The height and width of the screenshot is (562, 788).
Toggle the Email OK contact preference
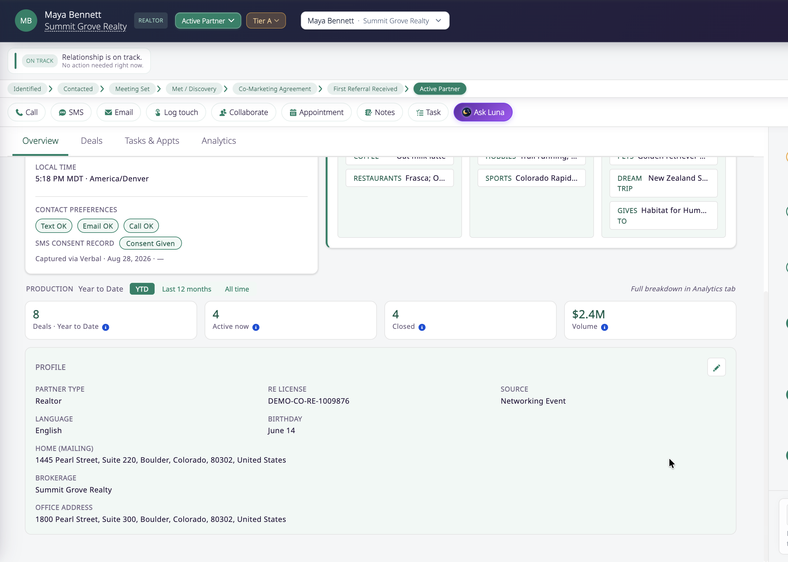pyautogui.click(x=98, y=226)
